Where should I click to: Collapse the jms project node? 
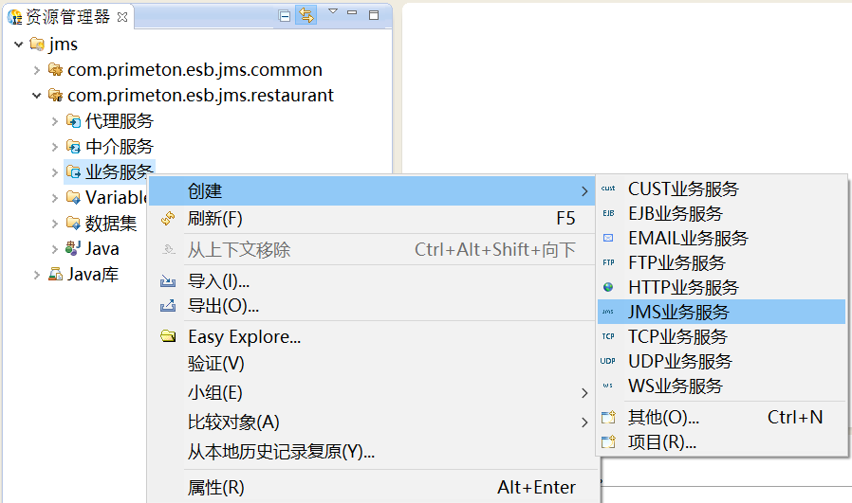18,44
